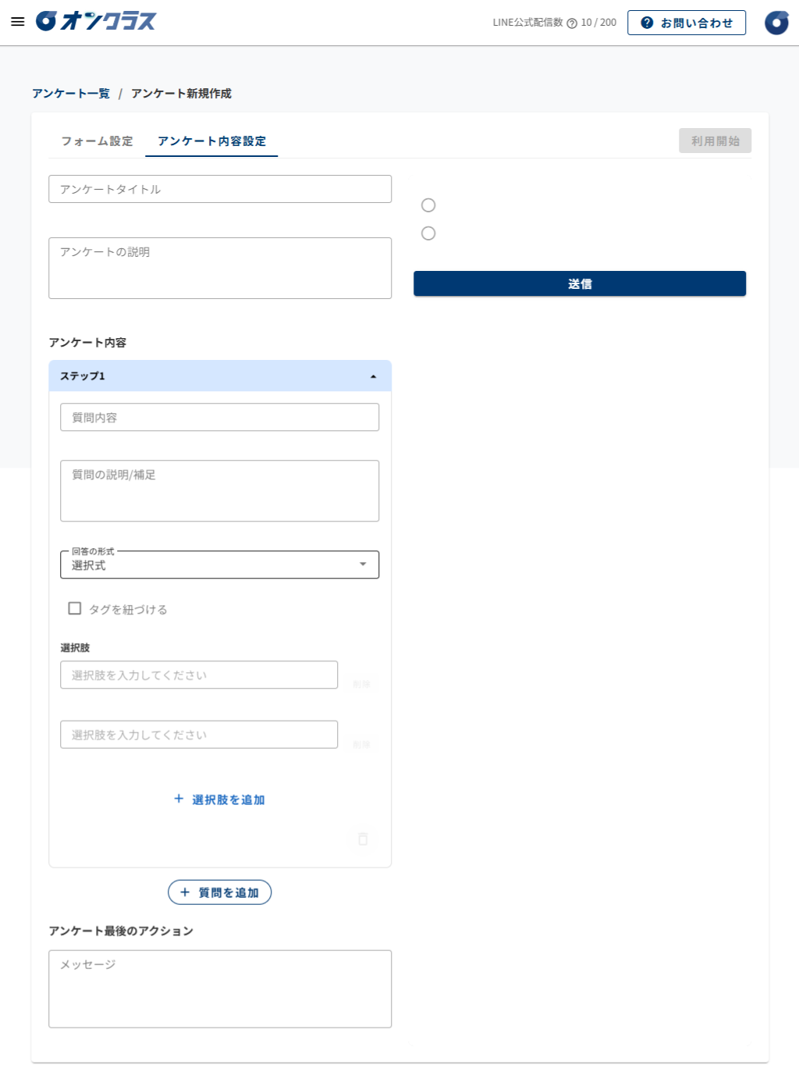Select the first preview radio button
The image size is (799, 1065).
pos(428,205)
